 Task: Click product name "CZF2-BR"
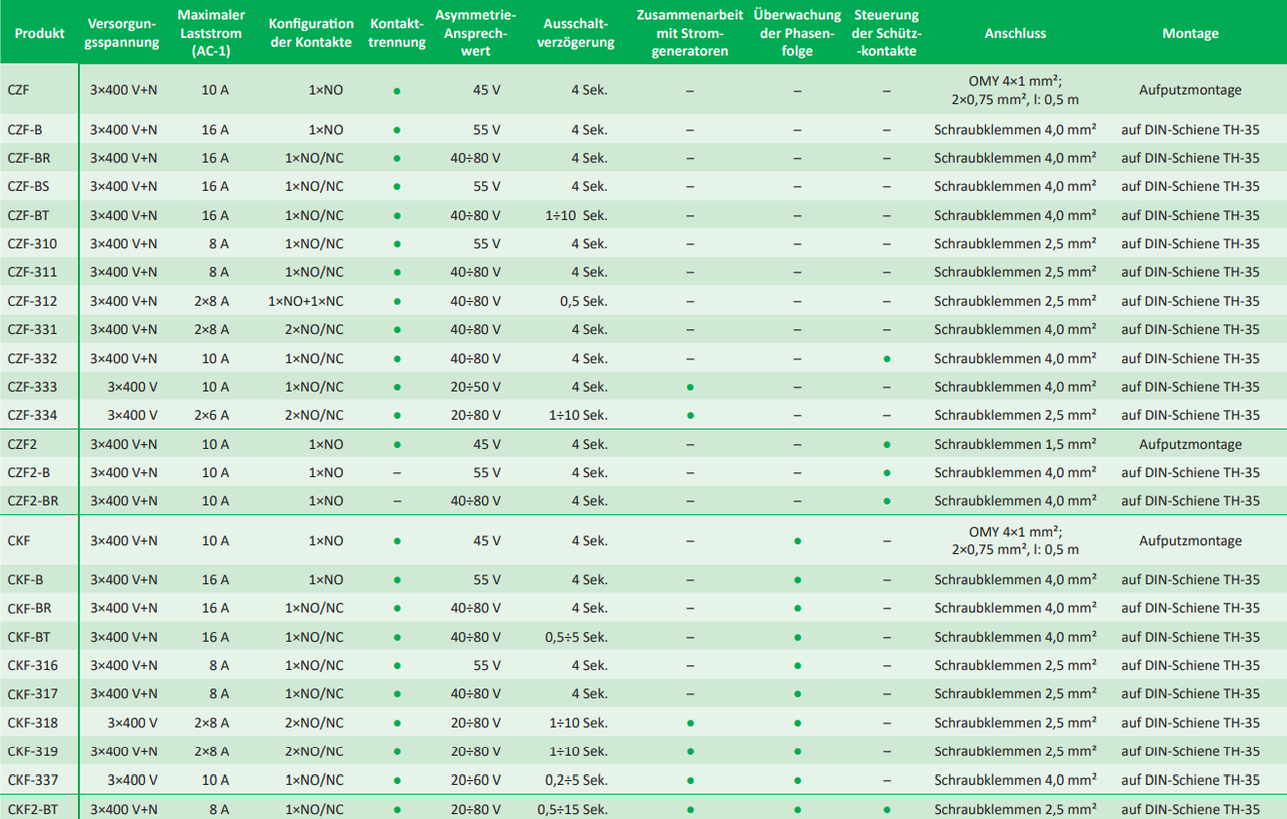pyautogui.click(x=33, y=501)
